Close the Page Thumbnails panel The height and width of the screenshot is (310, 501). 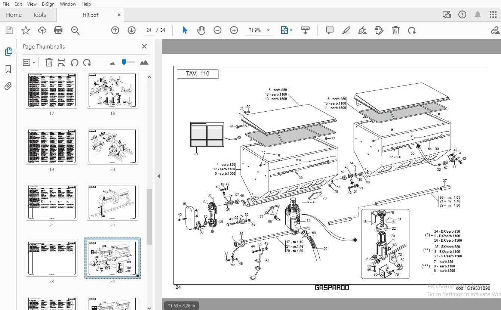tap(144, 46)
